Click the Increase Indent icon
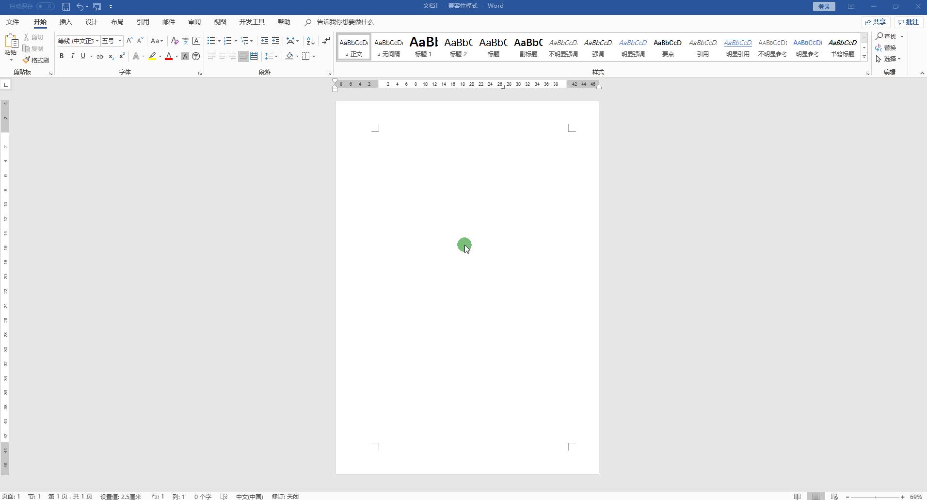This screenshot has width=927, height=500. click(275, 41)
